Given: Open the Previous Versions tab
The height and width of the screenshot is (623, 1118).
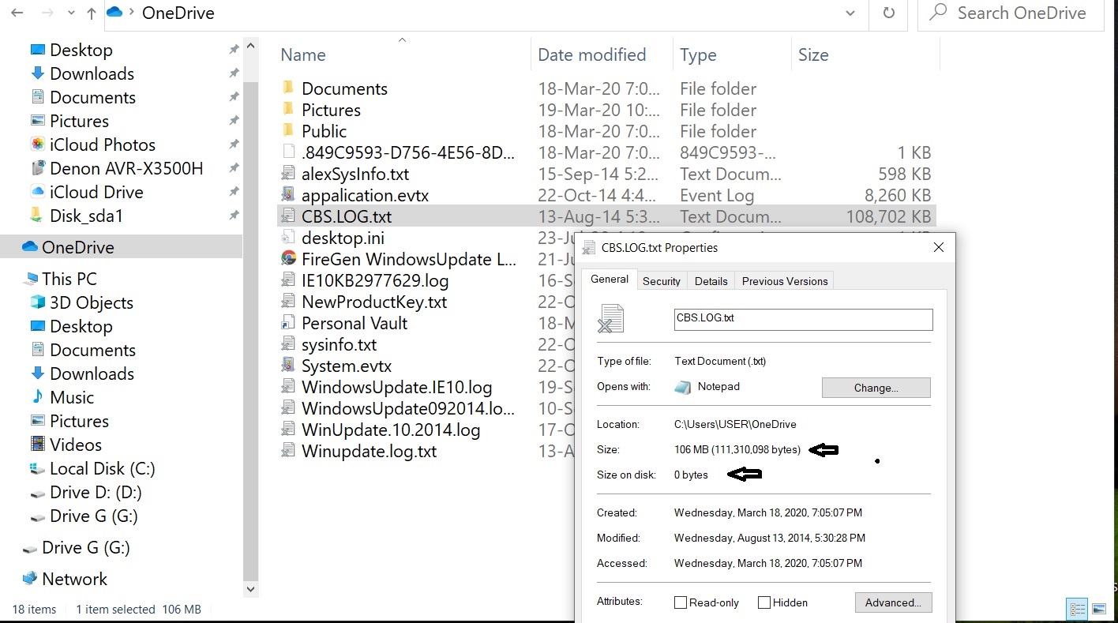Looking at the screenshot, I should point(784,281).
